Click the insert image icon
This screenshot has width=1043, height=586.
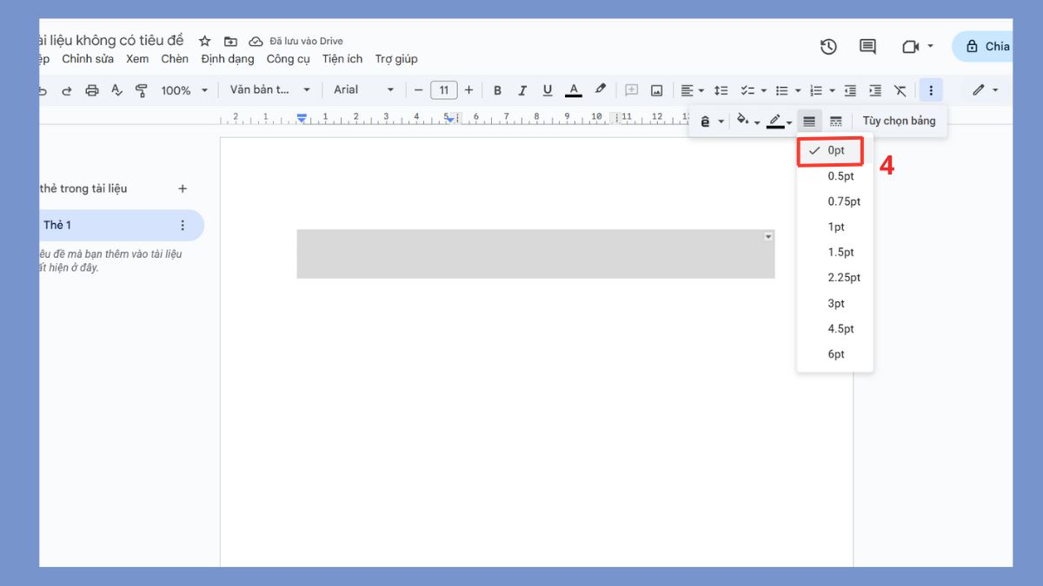[x=657, y=90]
